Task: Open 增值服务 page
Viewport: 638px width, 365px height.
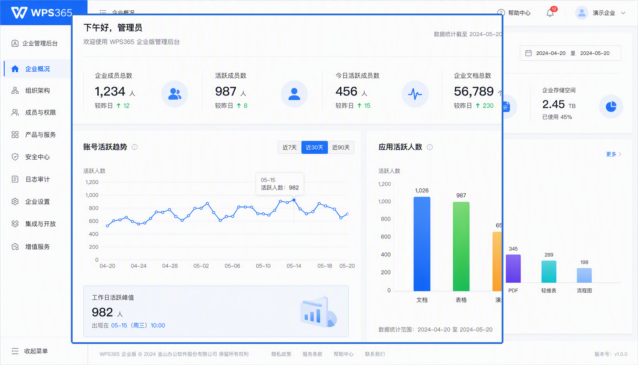Action: (37, 247)
